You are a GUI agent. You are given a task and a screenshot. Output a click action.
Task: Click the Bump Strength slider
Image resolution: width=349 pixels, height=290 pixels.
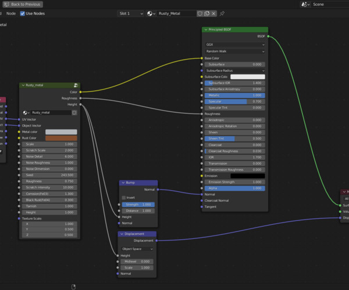[138, 205]
